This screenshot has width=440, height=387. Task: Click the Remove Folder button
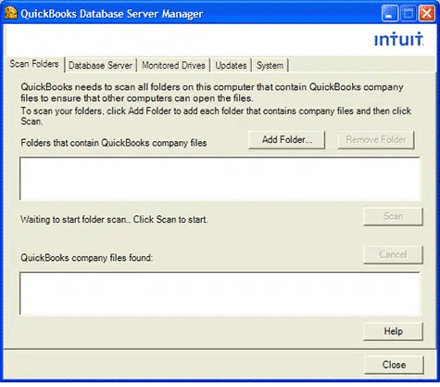pyautogui.click(x=376, y=140)
